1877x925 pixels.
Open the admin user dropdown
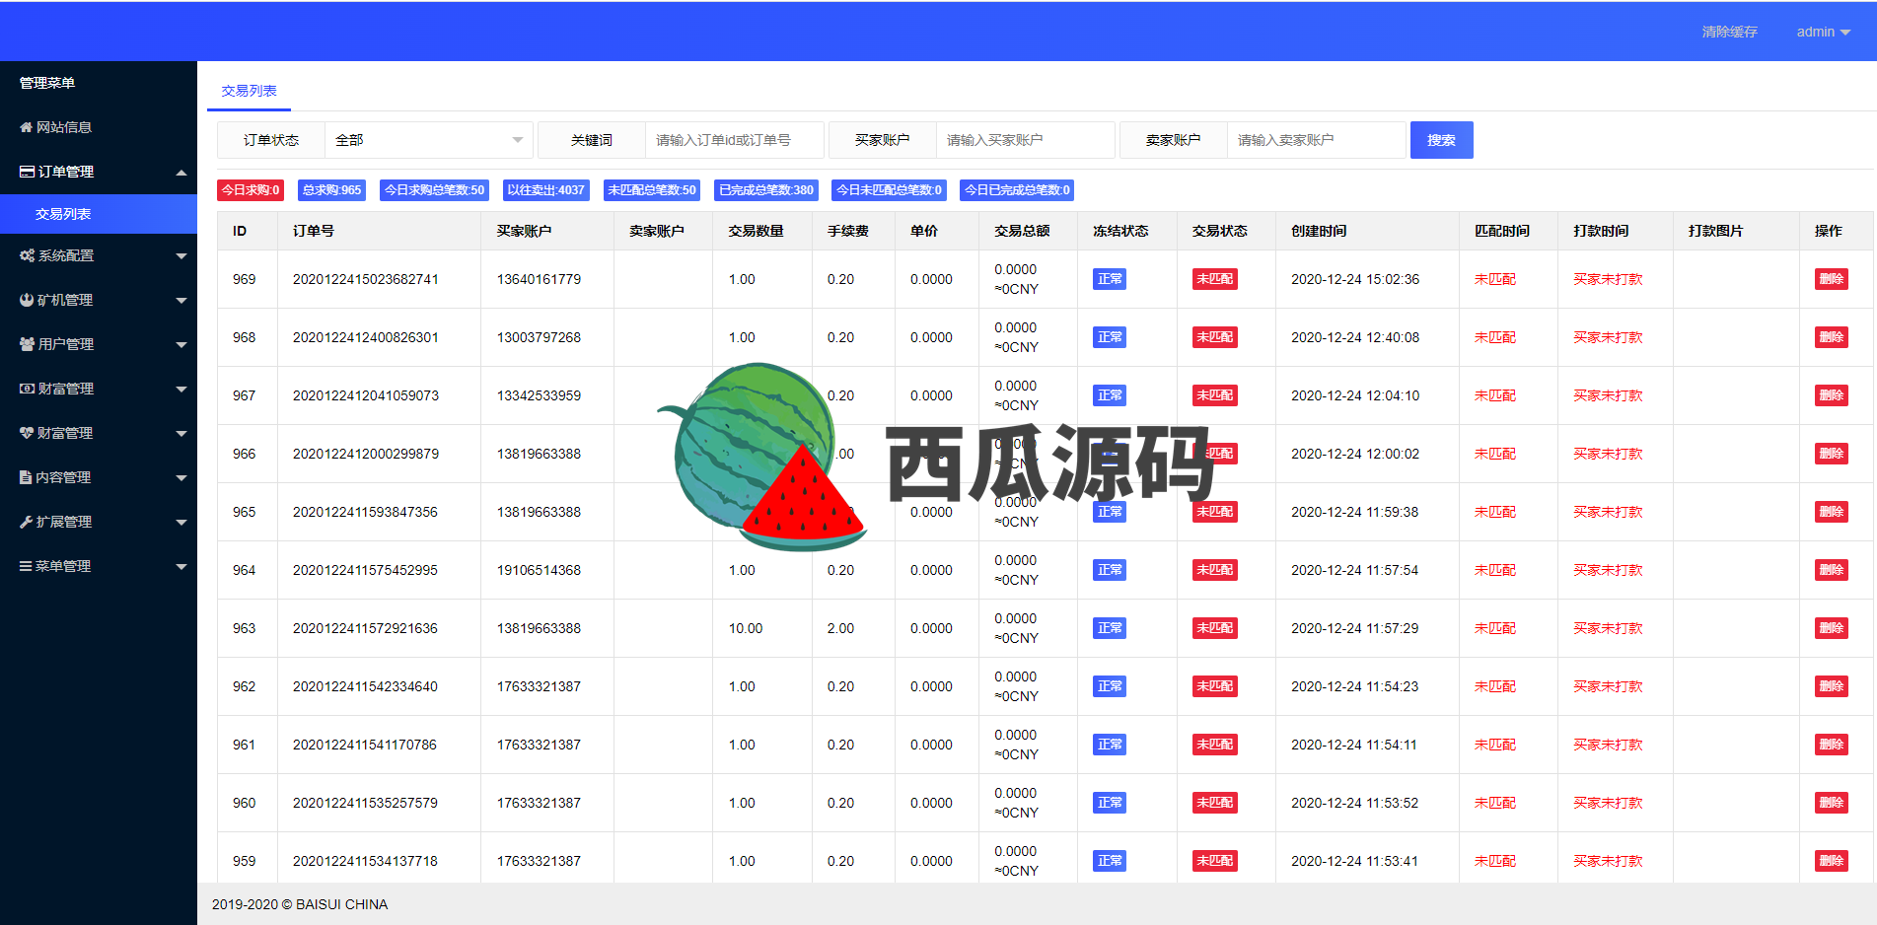tap(1823, 32)
